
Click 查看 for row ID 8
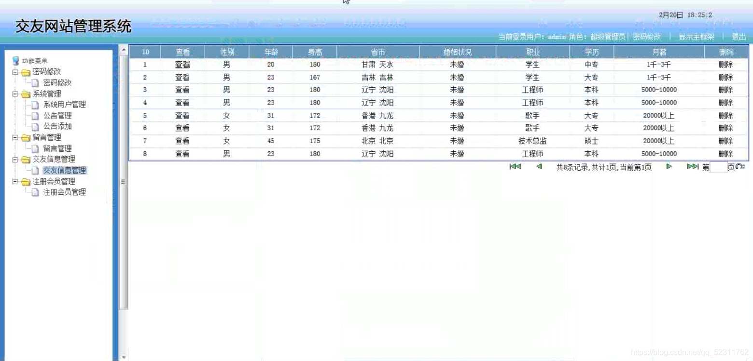click(182, 154)
